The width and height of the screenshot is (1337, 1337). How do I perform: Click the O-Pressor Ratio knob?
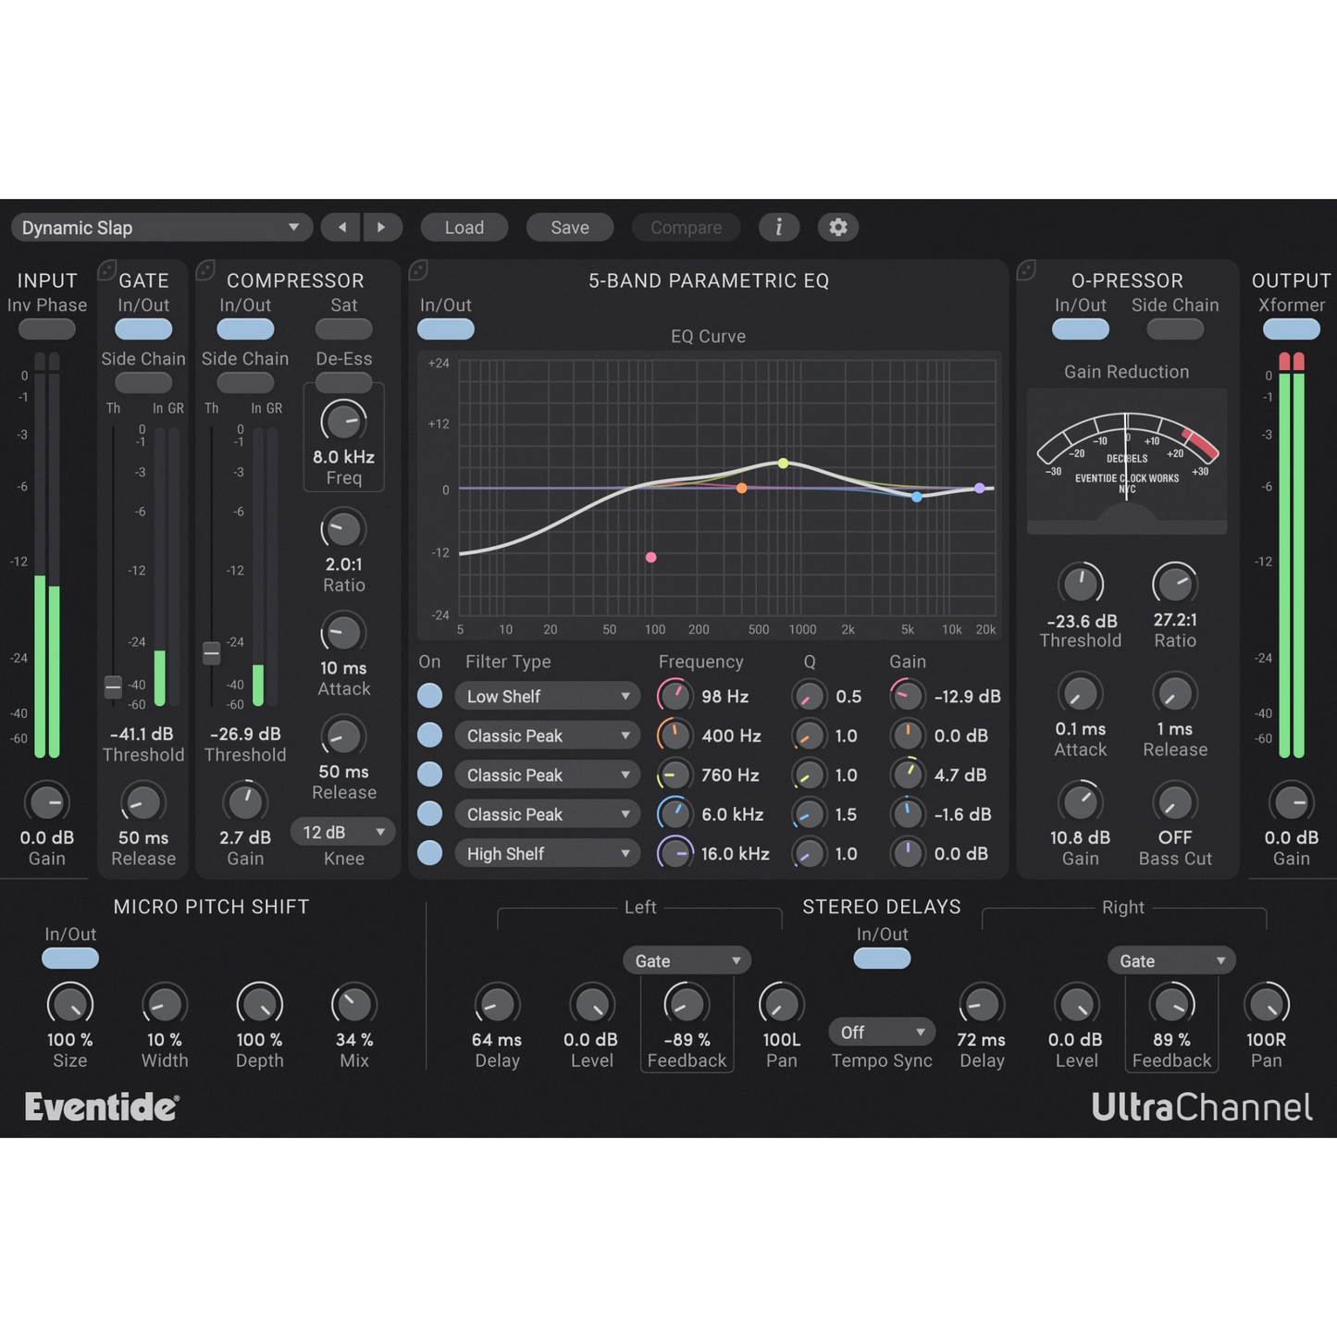[1175, 584]
